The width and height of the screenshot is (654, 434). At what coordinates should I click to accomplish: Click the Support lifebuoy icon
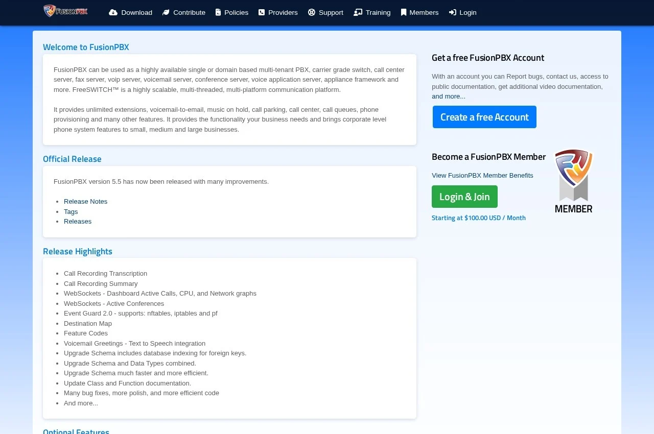[312, 12]
